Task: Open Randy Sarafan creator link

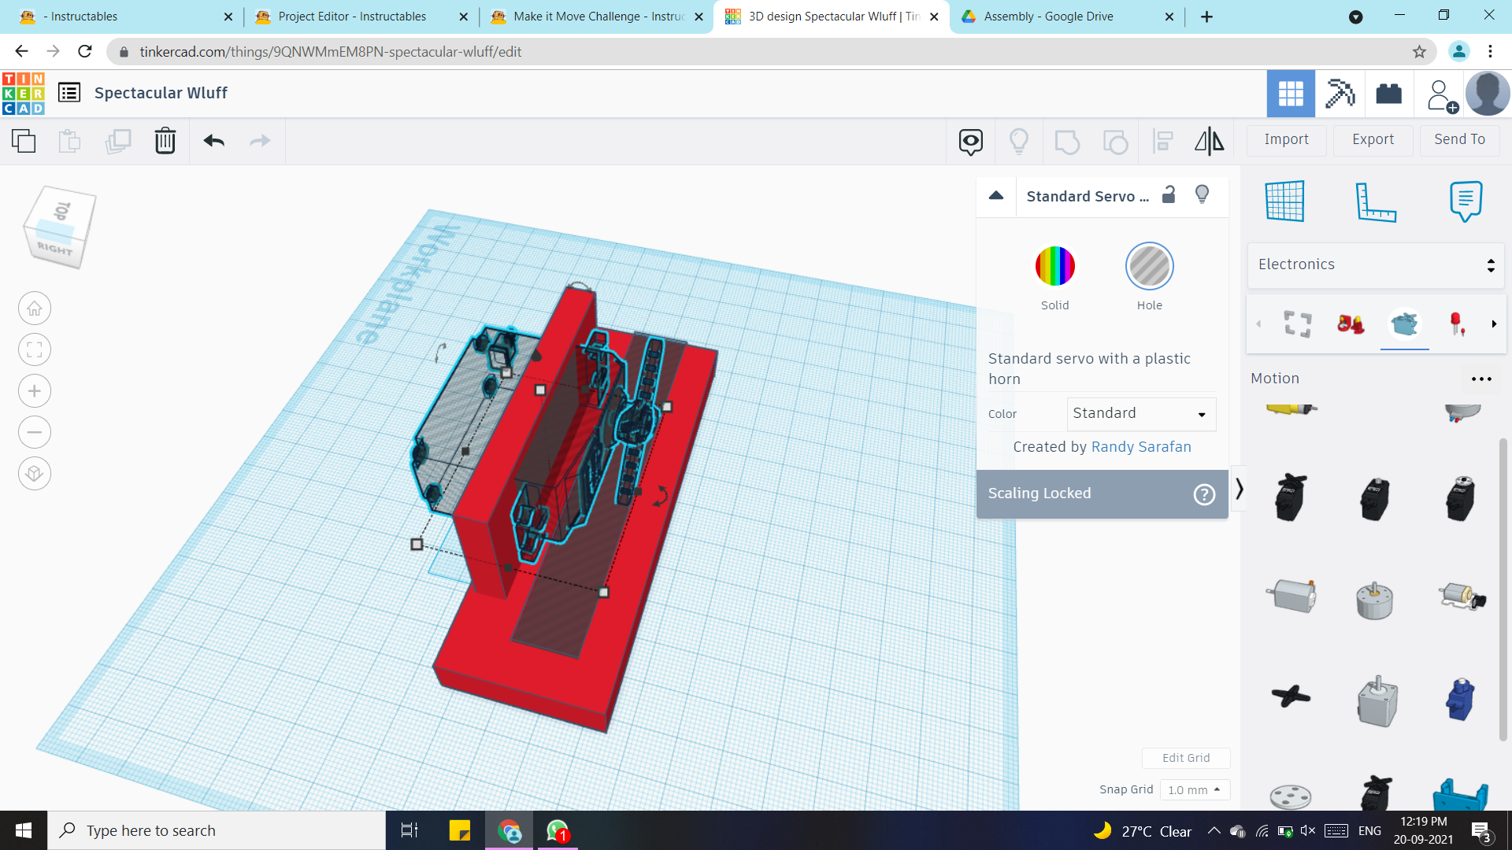Action: pyautogui.click(x=1140, y=447)
